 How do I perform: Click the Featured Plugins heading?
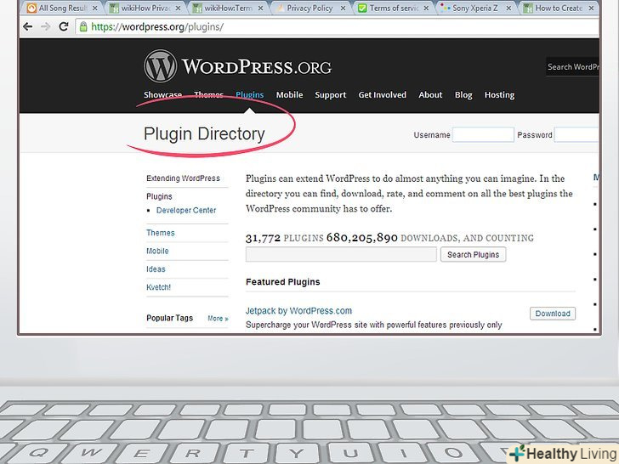pos(282,282)
